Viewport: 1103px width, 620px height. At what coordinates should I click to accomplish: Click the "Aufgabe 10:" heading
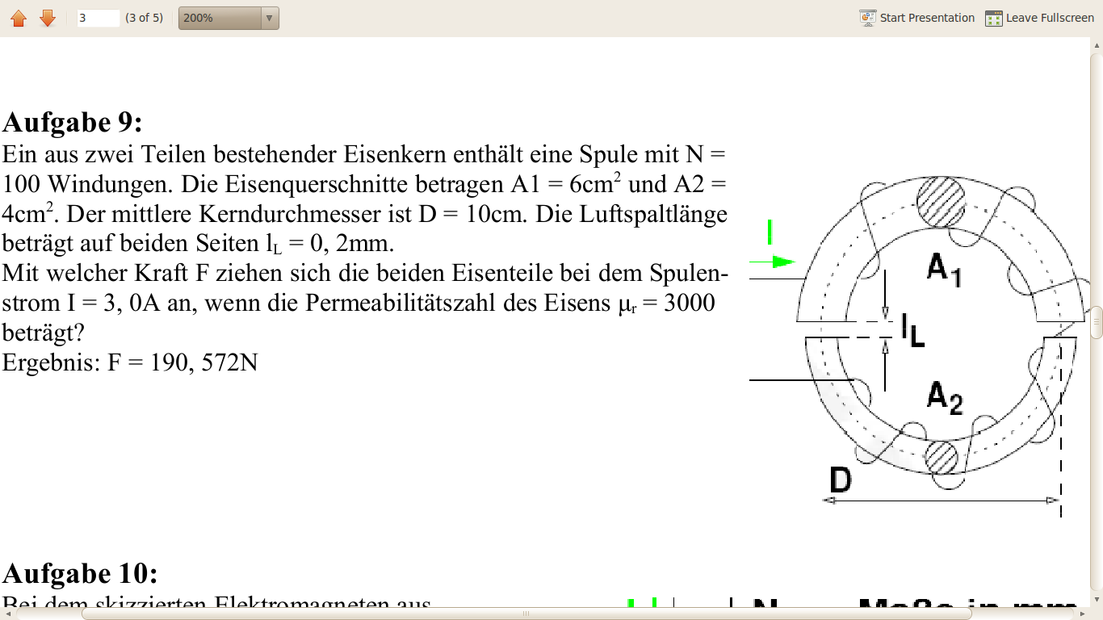click(x=80, y=574)
